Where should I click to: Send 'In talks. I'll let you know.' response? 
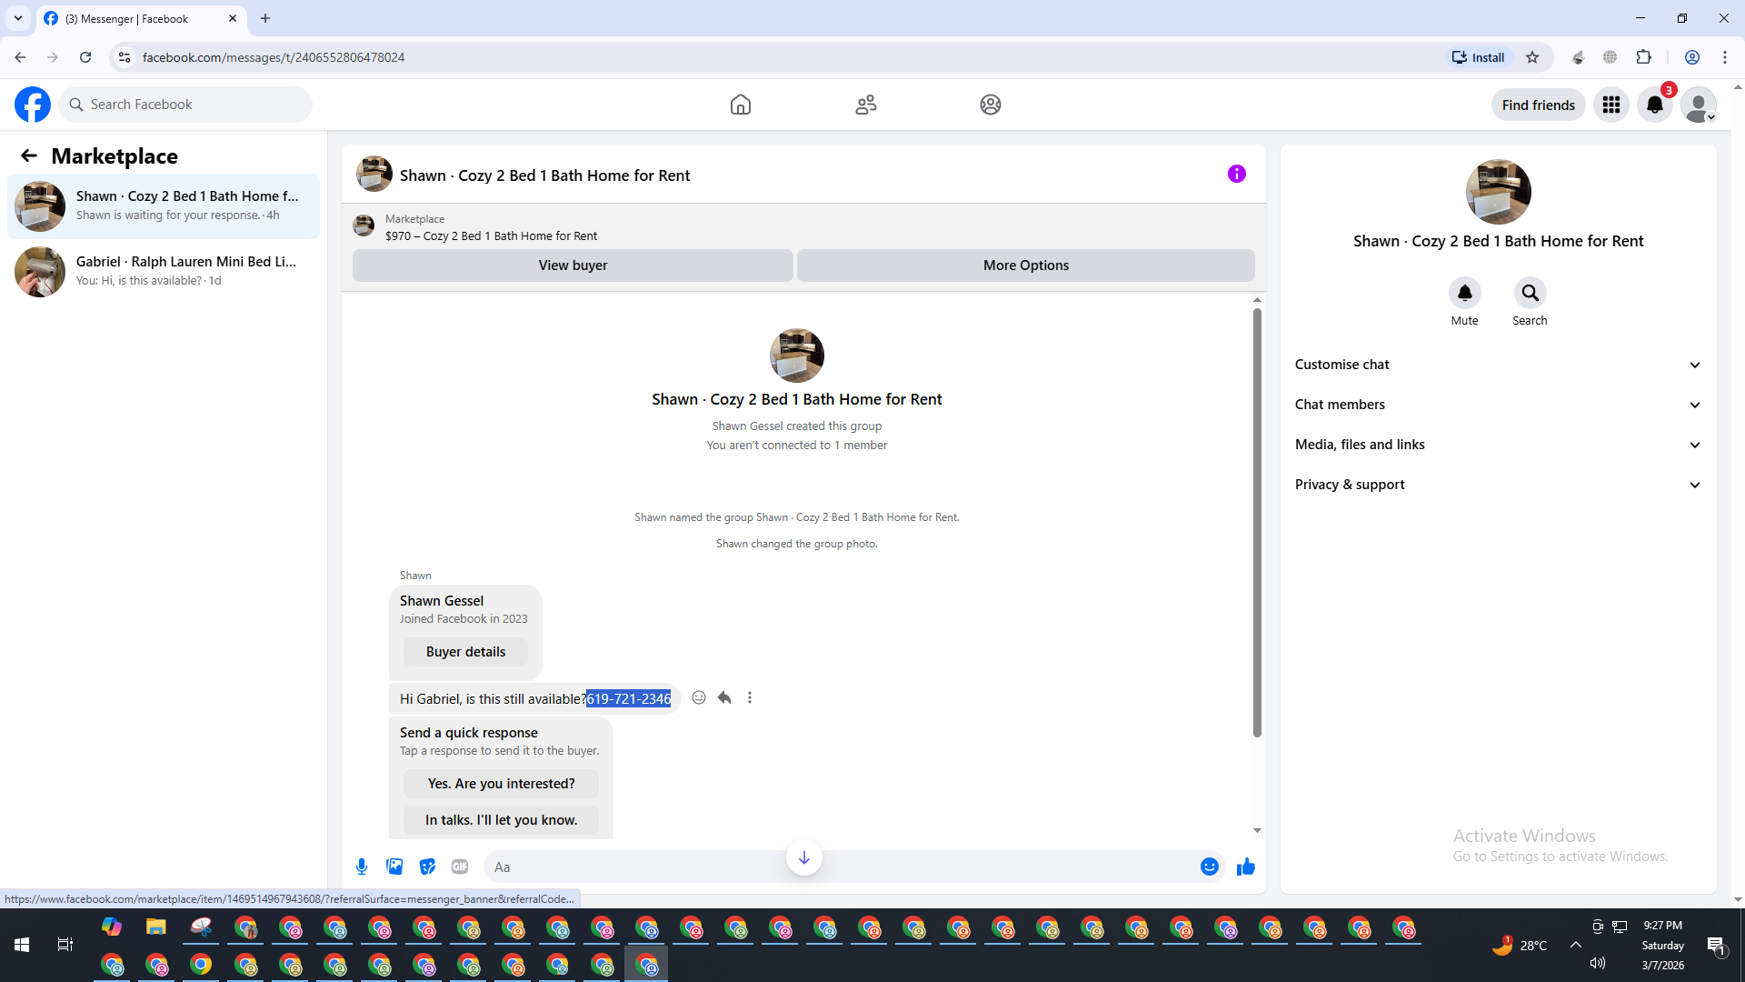(x=501, y=820)
